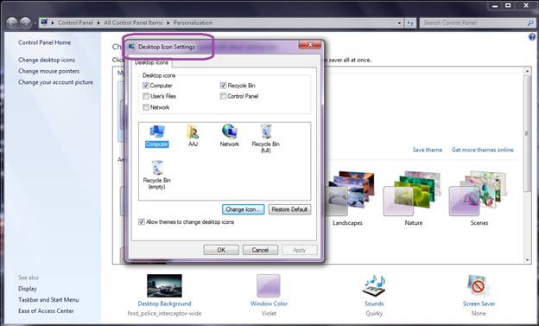Click Change your account picture link
539x326 pixels.
pyautogui.click(x=55, y=82)
